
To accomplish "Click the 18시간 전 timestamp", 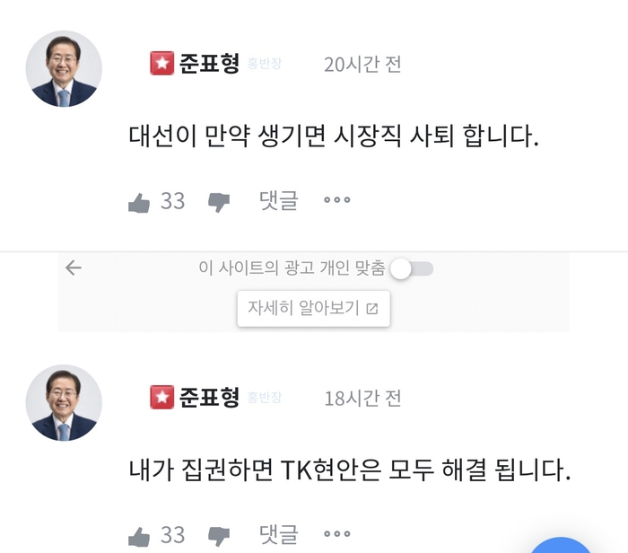I will pos(362,399).
